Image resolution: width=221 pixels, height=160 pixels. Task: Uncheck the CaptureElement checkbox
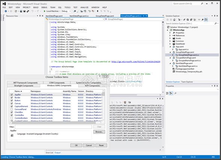[x=12, y=106]
